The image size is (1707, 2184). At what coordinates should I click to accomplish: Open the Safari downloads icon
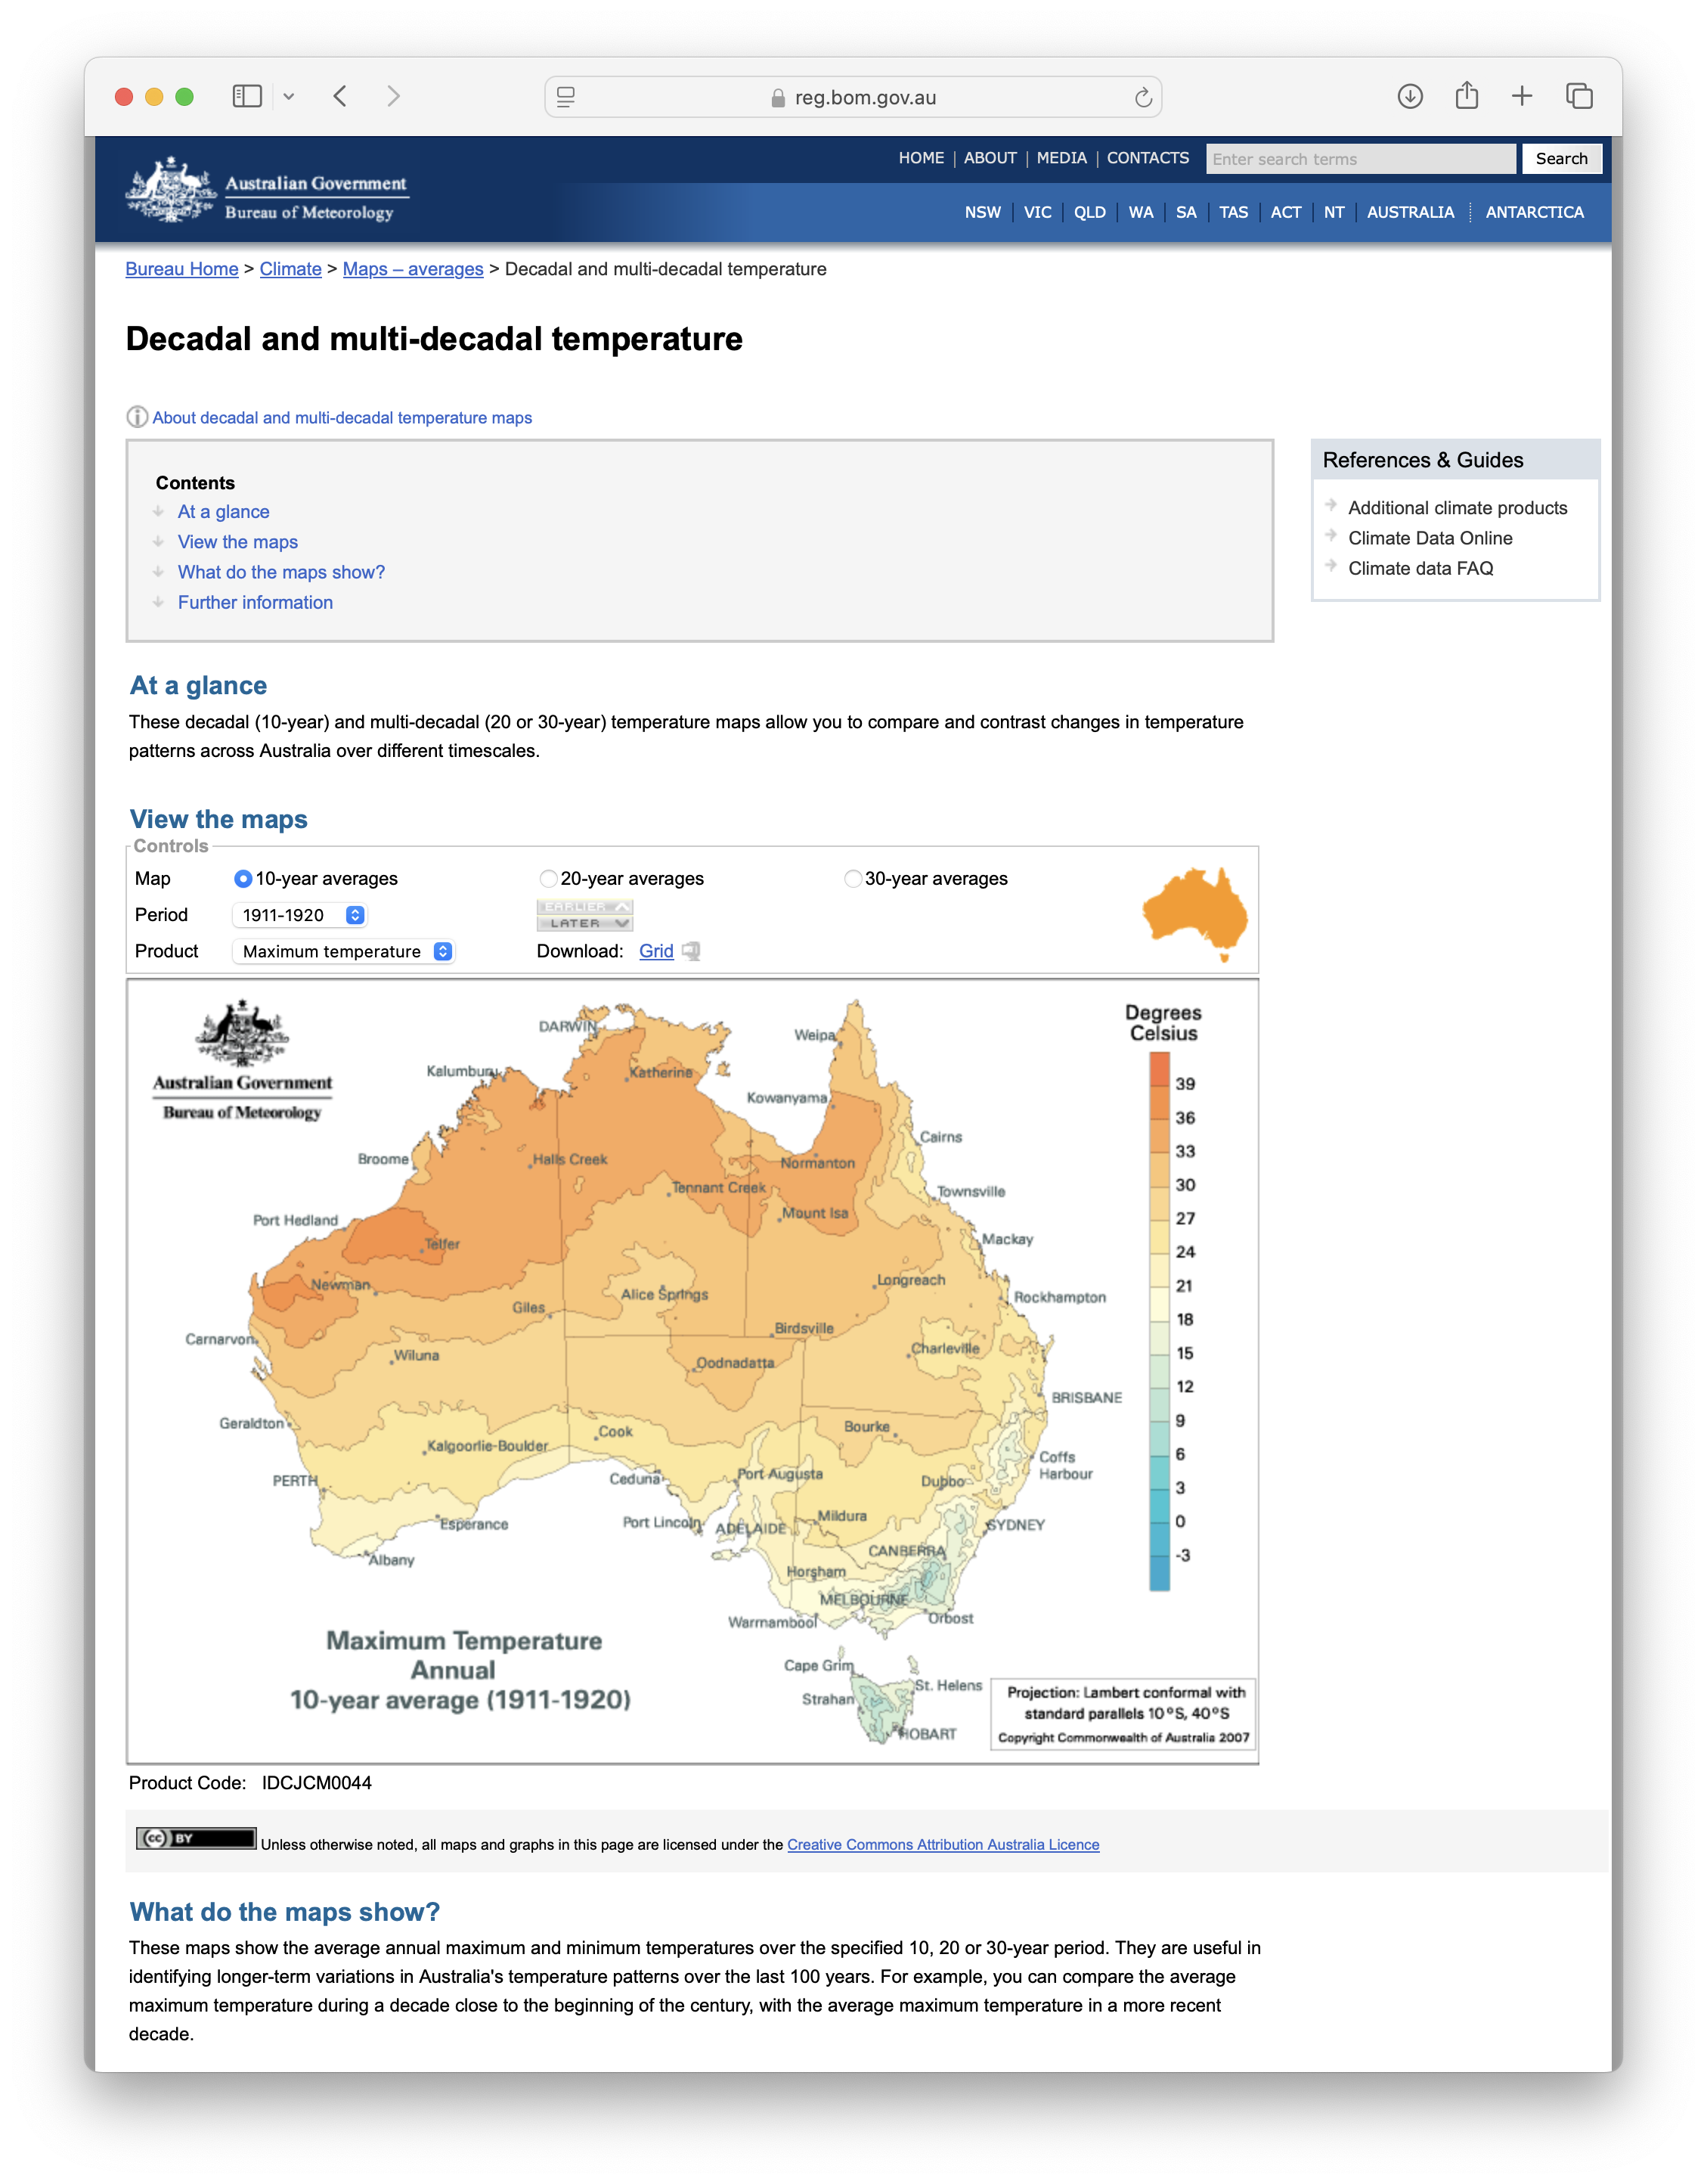point(1409,97)
